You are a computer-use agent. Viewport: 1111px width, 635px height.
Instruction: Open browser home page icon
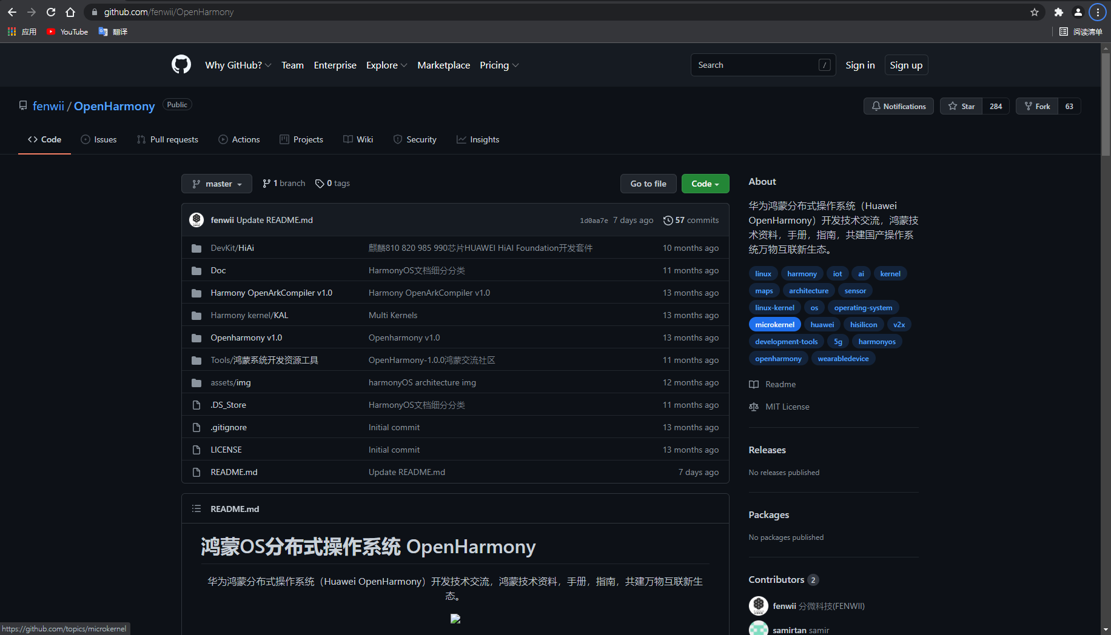point(70,12)
